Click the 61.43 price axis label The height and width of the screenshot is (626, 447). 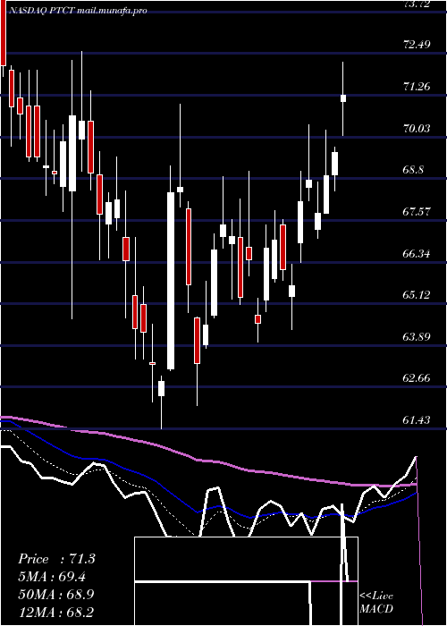417,419
